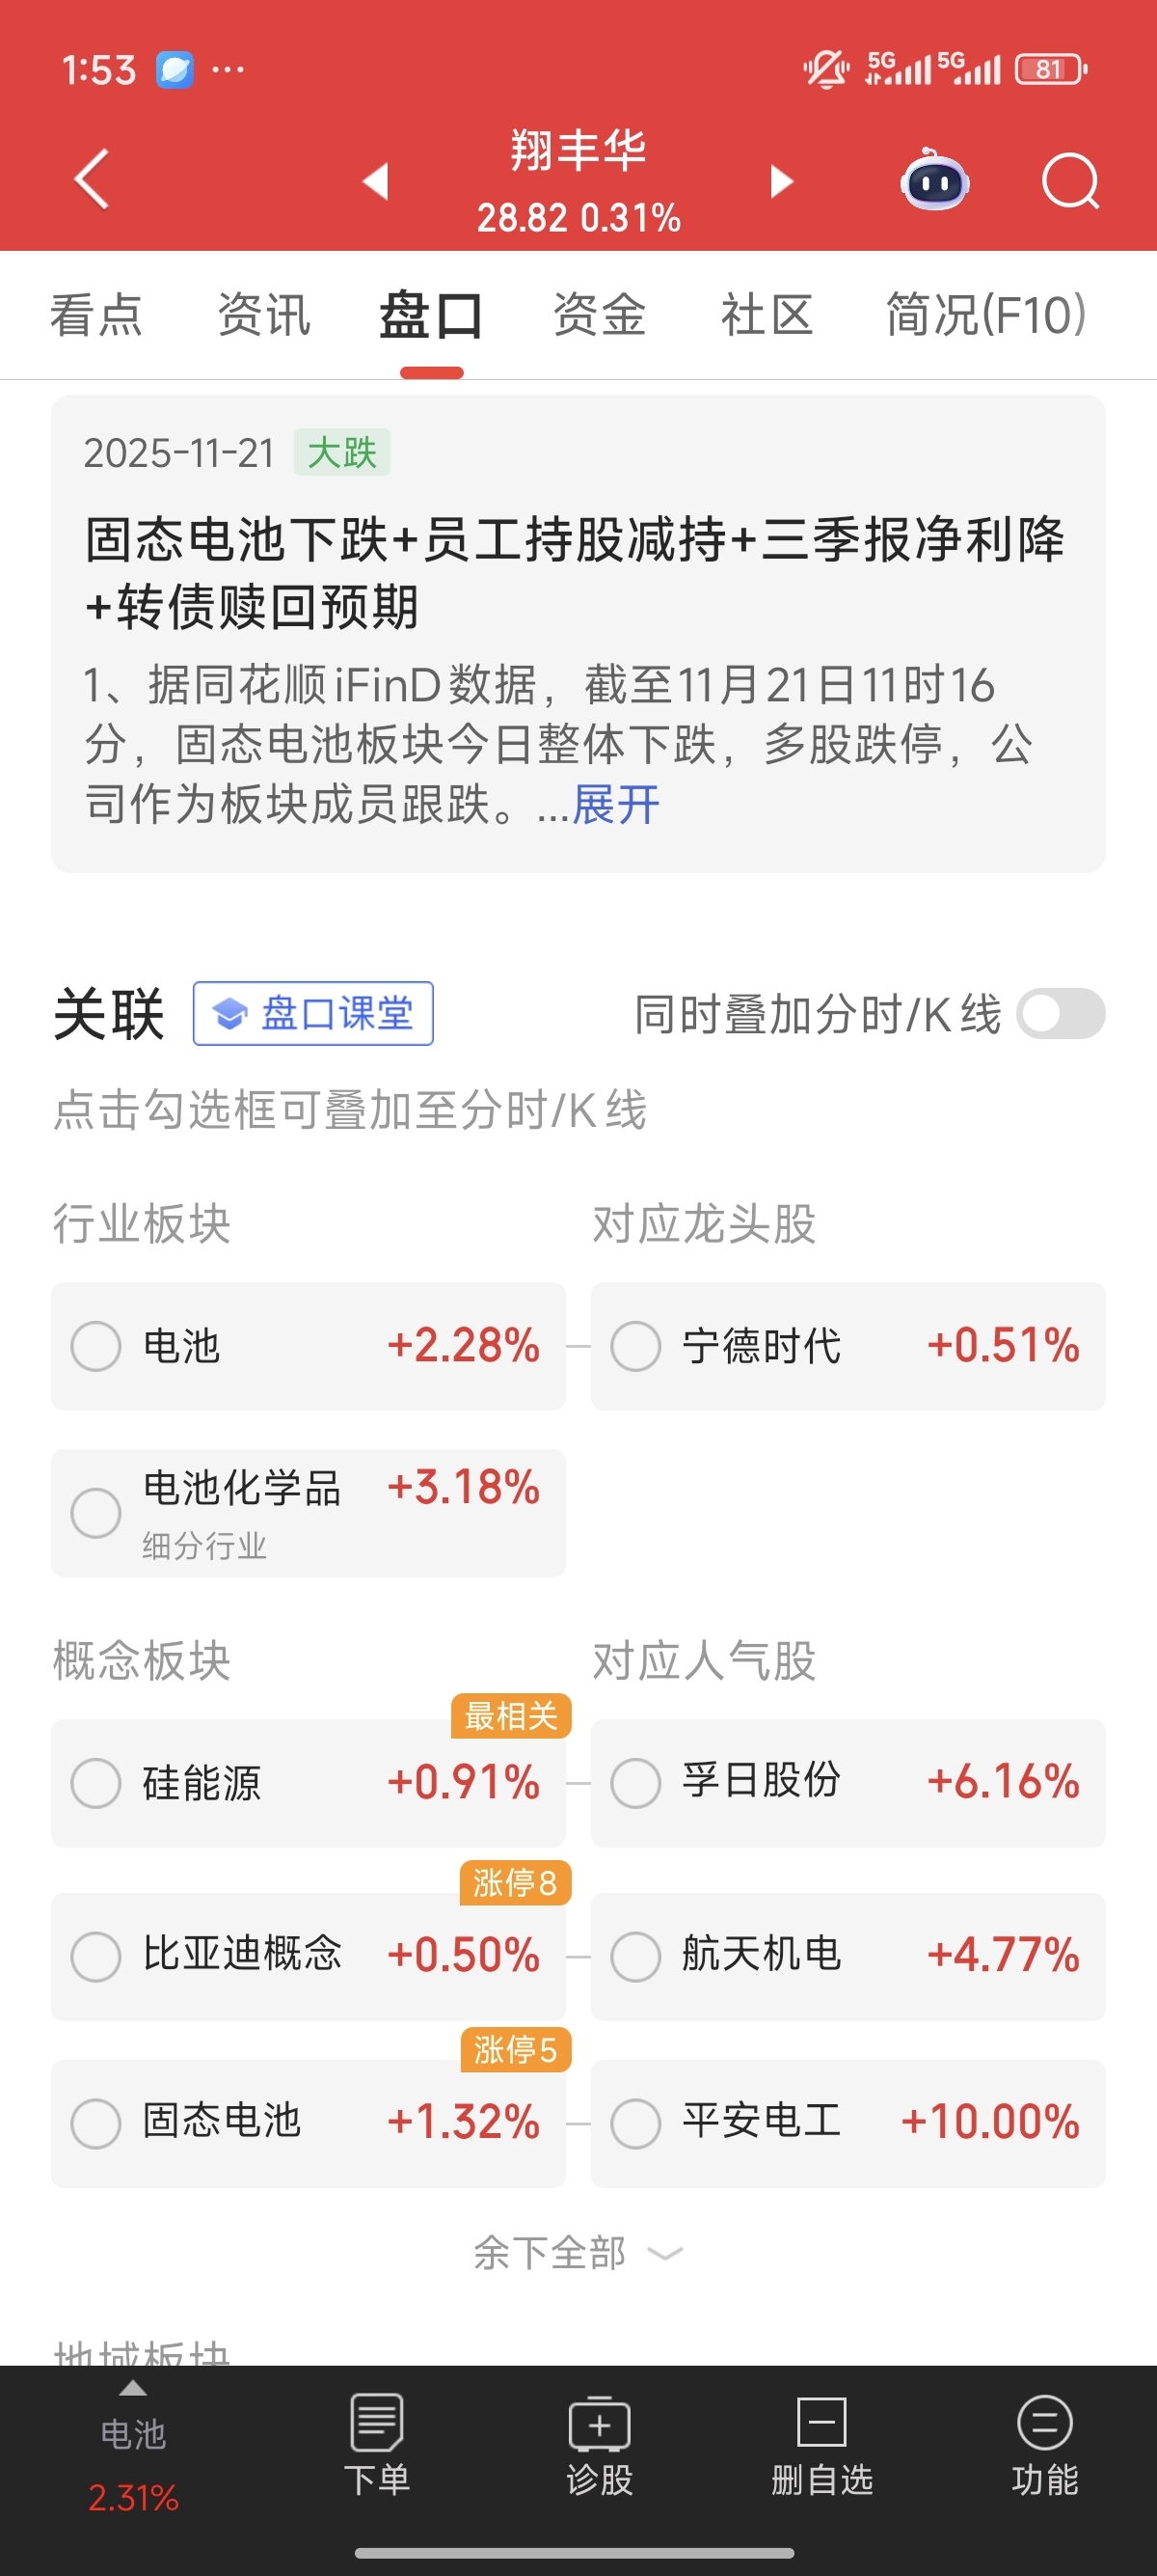Go to previous stock with left triangle
Viewport: 1157px width, 2576px height.
376,181
